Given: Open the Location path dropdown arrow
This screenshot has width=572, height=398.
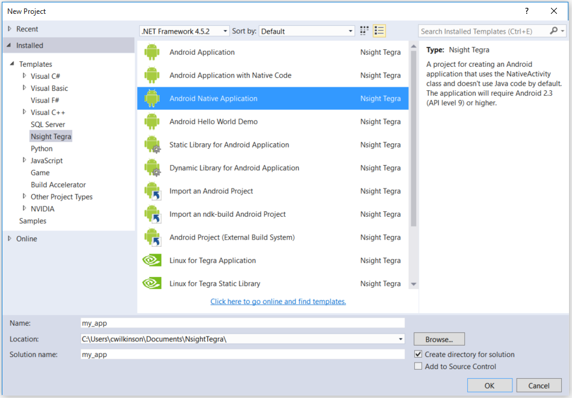Looking at the screenshot, I should coord(400,339).
